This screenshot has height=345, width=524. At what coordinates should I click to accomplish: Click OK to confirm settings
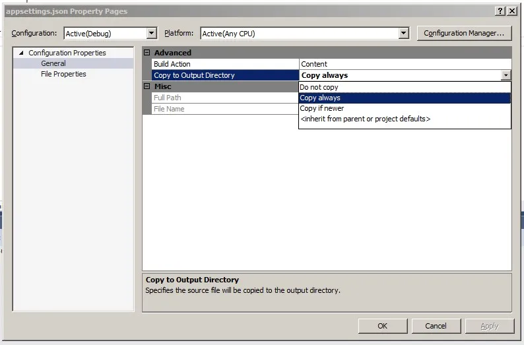[383, 326]
